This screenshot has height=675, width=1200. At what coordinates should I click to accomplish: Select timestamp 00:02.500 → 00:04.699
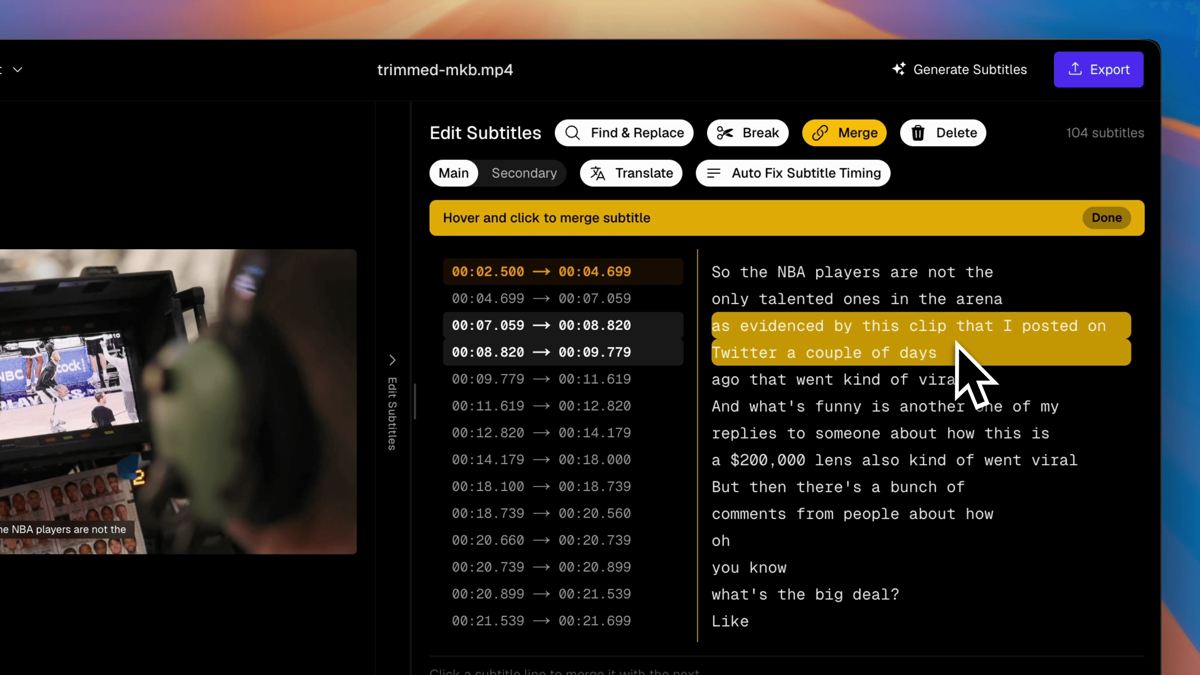pyautogui.click(x=563, y=272)
